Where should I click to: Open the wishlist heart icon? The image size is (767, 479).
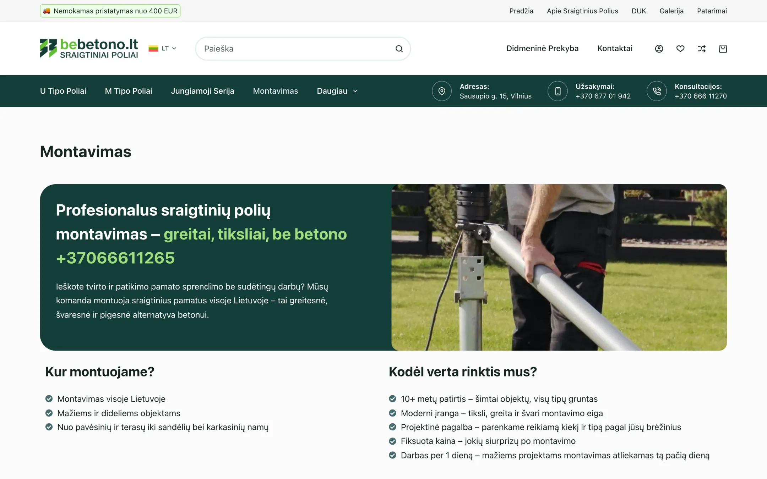pyautogui.click(x=680, y=49)
